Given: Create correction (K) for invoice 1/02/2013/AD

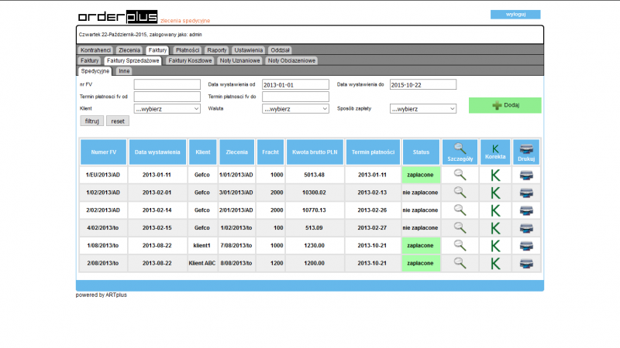Looking at the screenshot, I should (495, 193).
